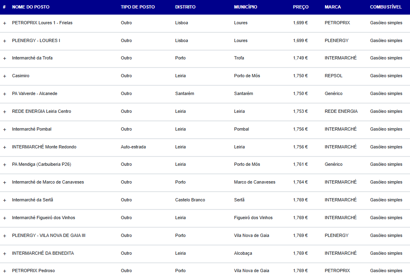The image size is (410, 279).
Task: Click the Santarém district cell
Action: click(x=185, y=93)
